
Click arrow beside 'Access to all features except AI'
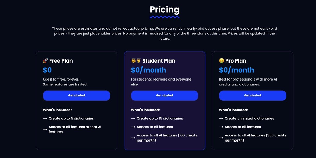tap(45, 129)
